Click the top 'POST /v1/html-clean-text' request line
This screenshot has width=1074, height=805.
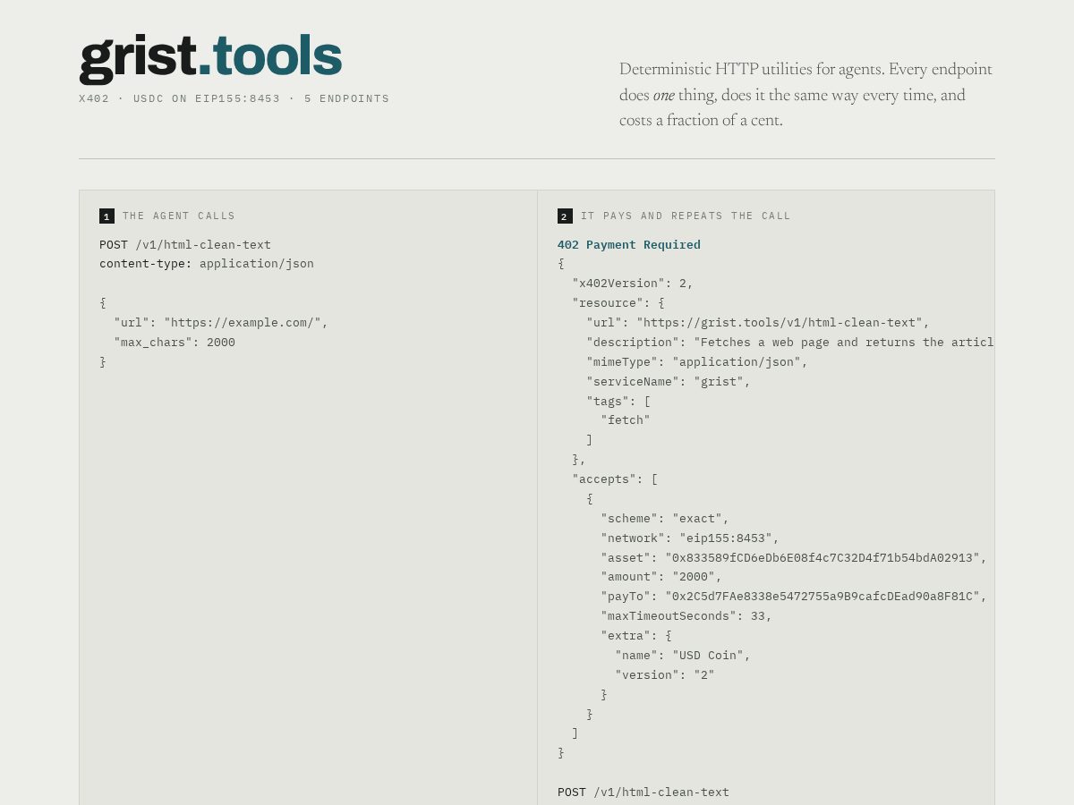(185, 245)
